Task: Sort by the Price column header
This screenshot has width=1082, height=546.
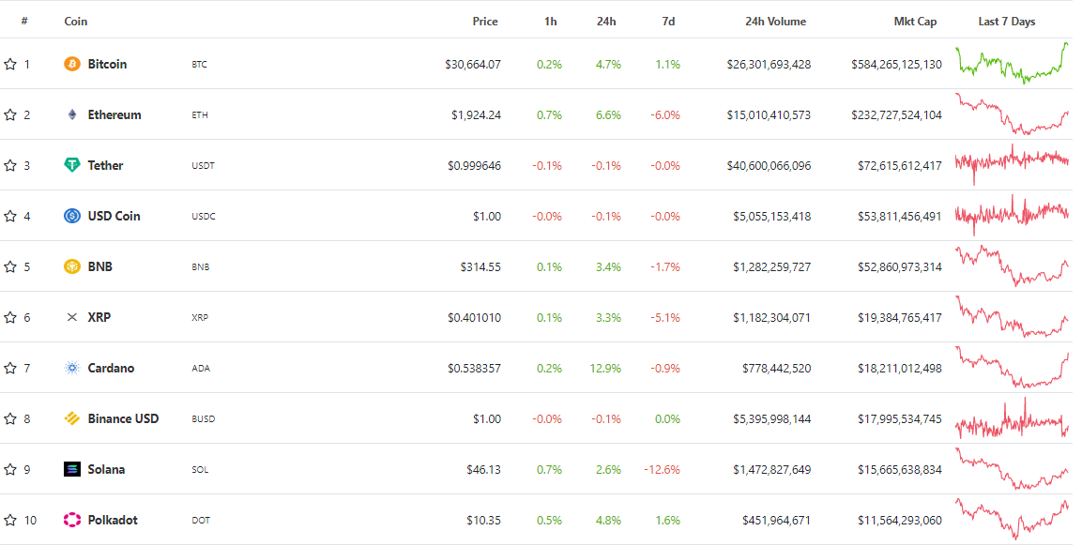Action: point(485,22)
